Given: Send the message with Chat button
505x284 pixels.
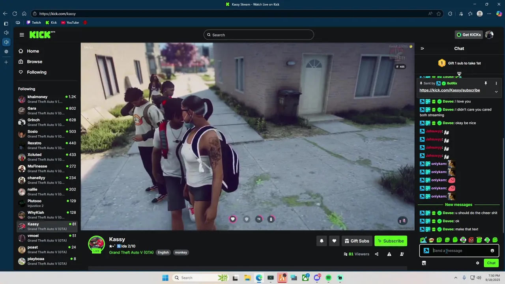Looking at the screenshot, I should (491, 263).
